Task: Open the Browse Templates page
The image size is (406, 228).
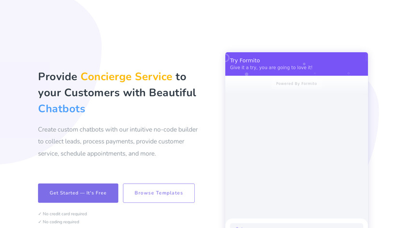Action: (x=159, y=193)
